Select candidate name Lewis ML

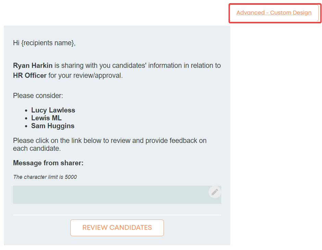point(46,118)
